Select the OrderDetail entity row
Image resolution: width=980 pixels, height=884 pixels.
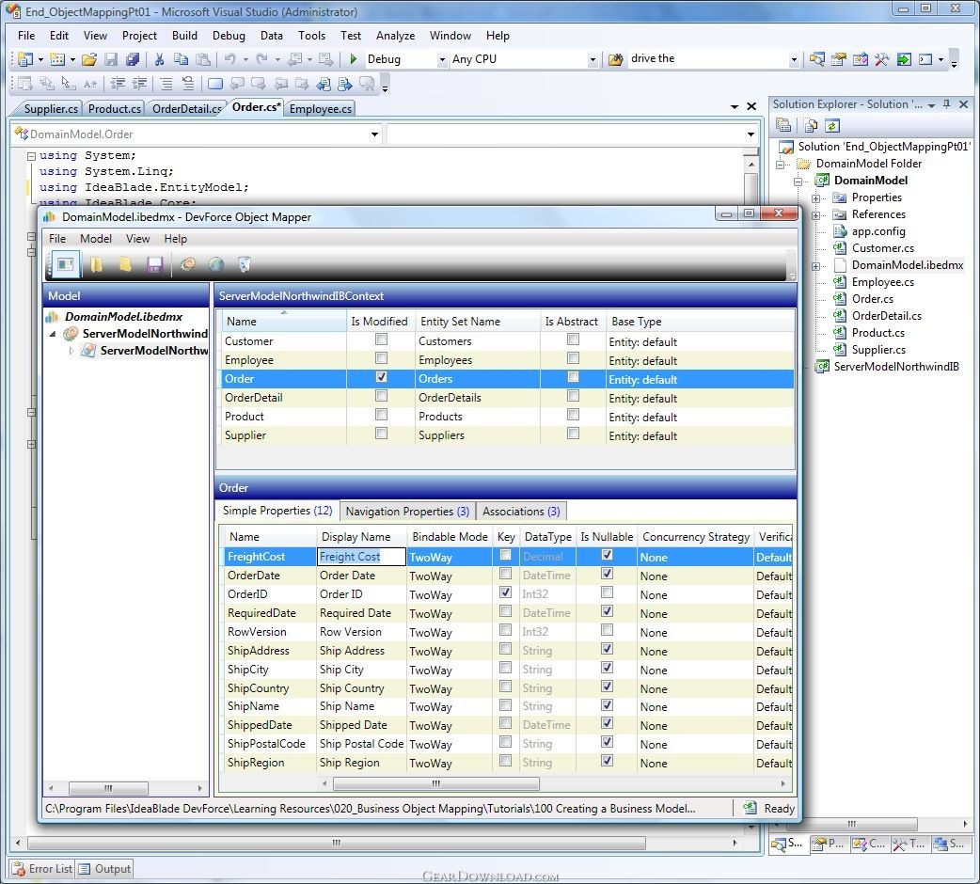click(508, 398)
